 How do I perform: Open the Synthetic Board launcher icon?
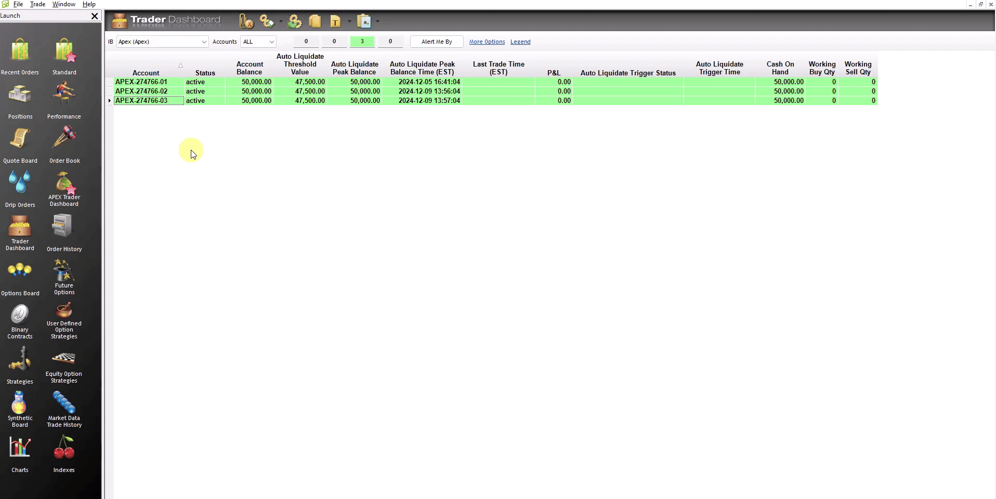tap(19, 403)
